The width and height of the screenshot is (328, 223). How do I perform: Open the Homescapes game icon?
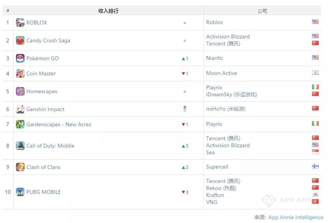tap(20, 91)
